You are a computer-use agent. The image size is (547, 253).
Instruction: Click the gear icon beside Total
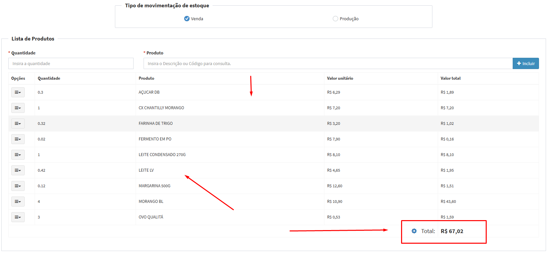[414, 231]
